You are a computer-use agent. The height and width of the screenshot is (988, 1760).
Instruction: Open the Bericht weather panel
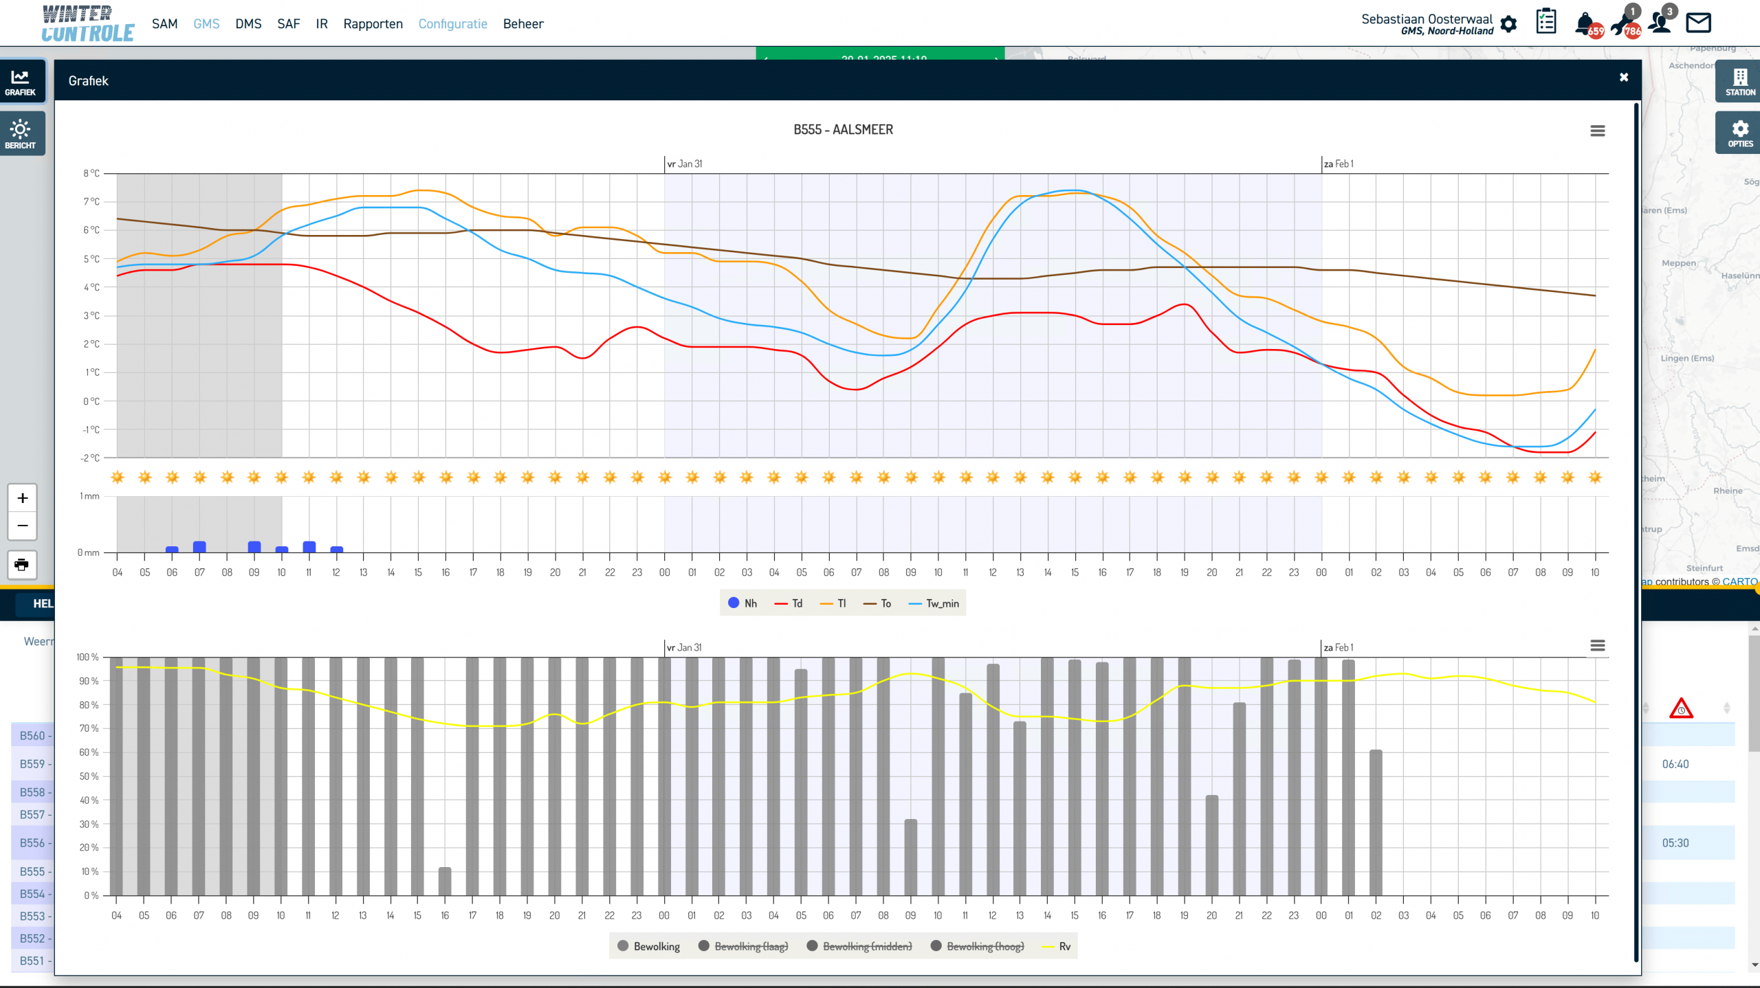tap(21, 134)
